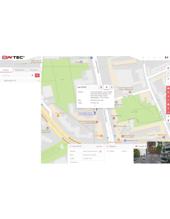Open the French flag language selector
170x219 pixels.
point(167,58)
